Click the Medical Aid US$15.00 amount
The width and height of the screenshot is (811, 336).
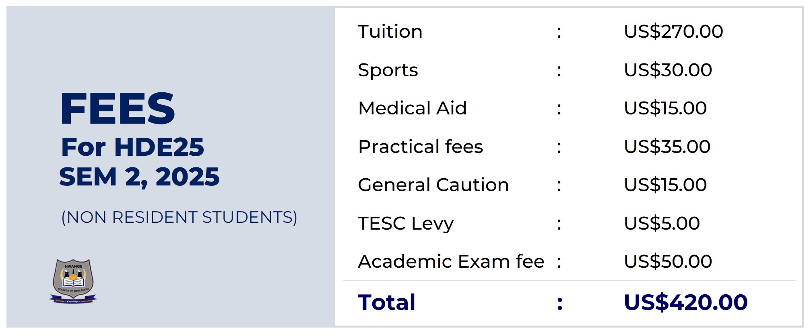coord(665,108)
